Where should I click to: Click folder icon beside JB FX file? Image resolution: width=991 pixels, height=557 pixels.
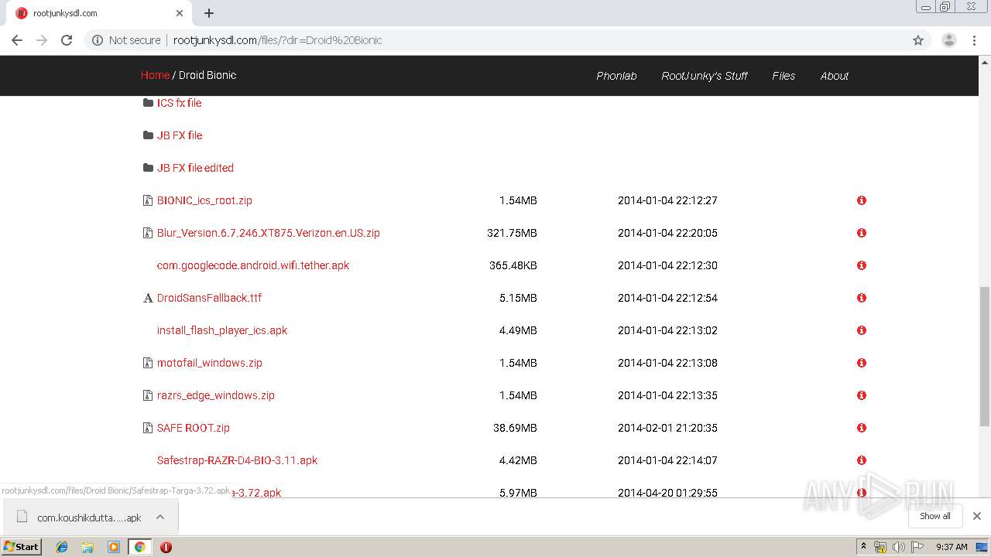click(148, 135)
